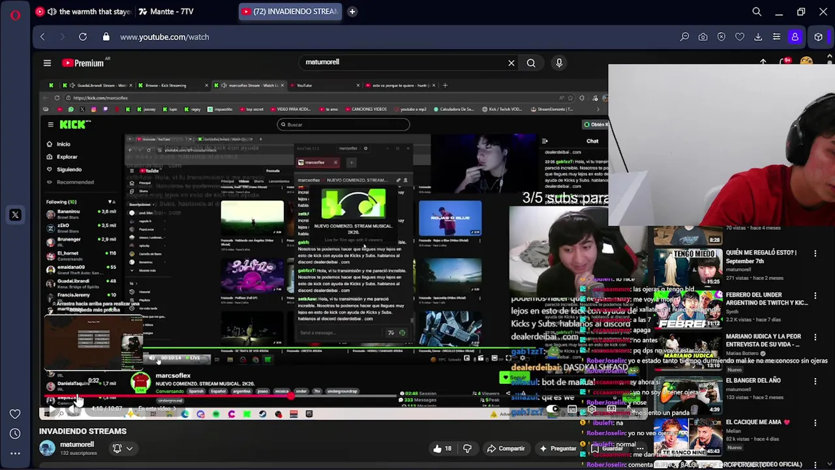Image resolution: width=835 pixels, height=470 pixels.
Task: Open ad blocker shield settings
Action: click(721, 37)
